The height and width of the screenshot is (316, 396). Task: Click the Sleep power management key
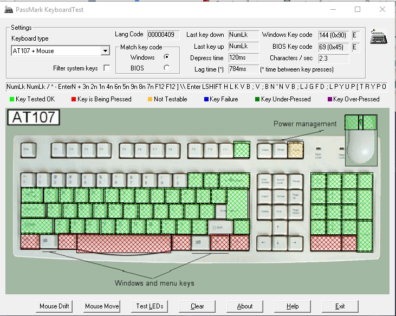pyautogui.click(x=280, y=151)
